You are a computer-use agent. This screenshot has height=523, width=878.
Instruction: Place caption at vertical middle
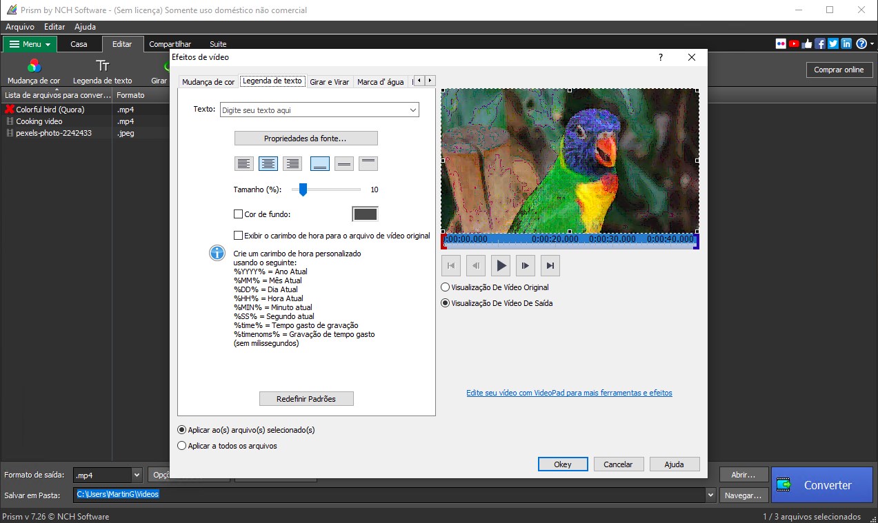click(344, 163)
